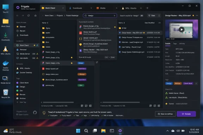Toggle star on Polaris_Design_v3.fig fuzzy result

115,27
